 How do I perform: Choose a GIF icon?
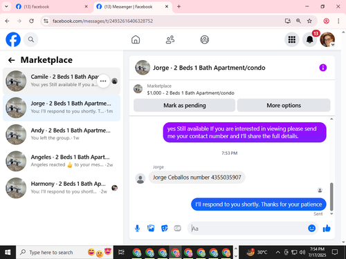coord(177,228)
